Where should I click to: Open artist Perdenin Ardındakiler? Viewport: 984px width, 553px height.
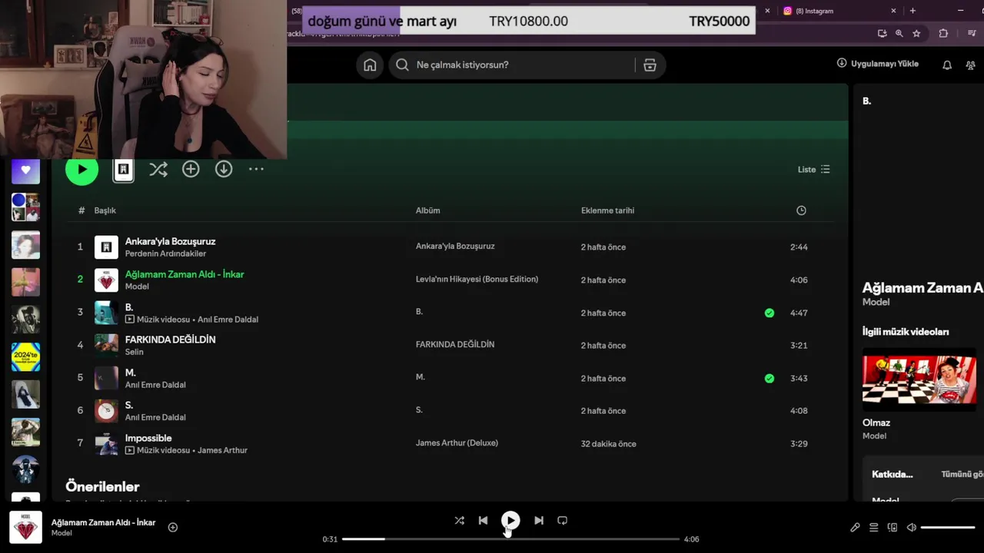point(165,253)
